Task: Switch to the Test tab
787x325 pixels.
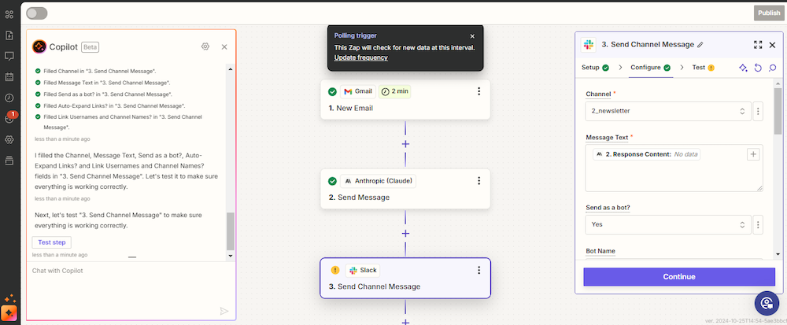Action: pyautogui.click(x=703, y=67)
